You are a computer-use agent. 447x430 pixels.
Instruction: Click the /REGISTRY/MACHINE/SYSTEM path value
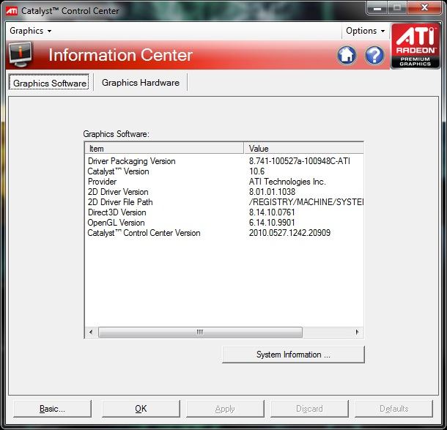[x=306, y=202]
